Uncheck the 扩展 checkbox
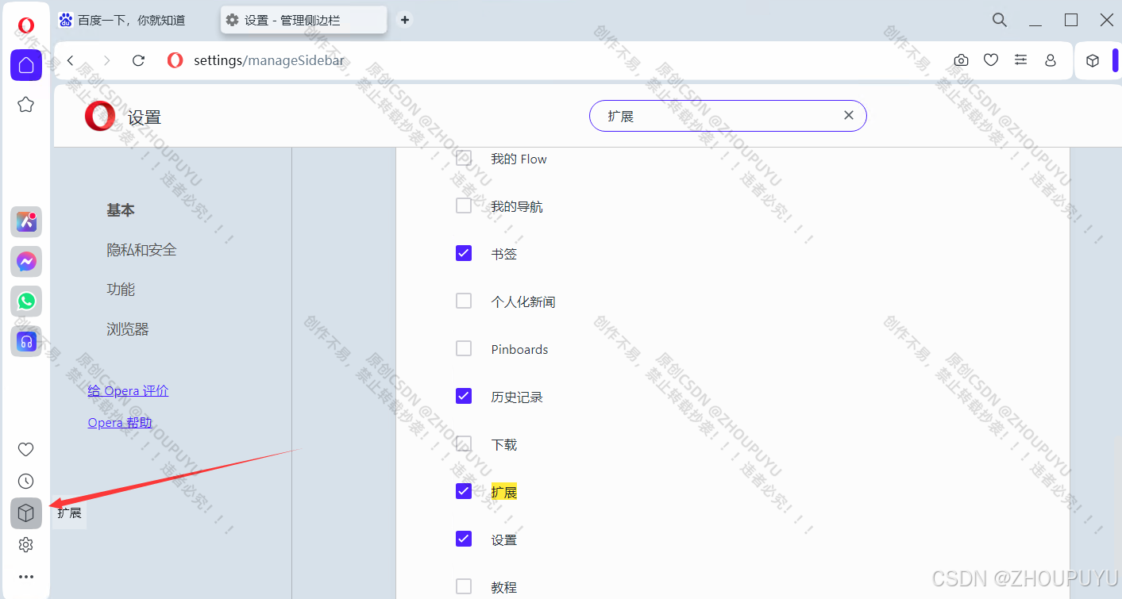Screen dimensions: 1122x599 [x=464, y=491]
